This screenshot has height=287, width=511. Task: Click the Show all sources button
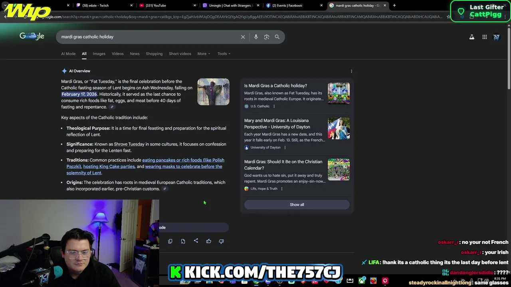tap(297, 204)
